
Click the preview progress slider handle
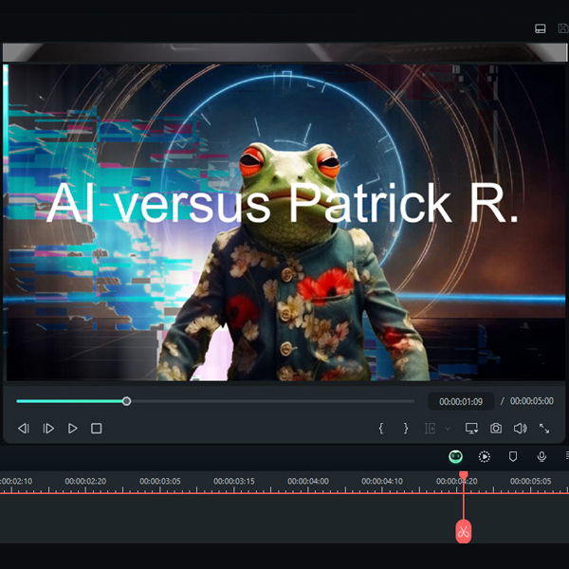(x=126, y=401)
